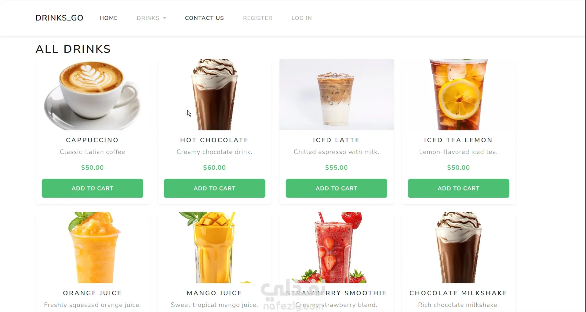The height and width of the screenshot is (312, 586).
Task: Open the DRINKS dropdown menu
Action: point(151,18)
